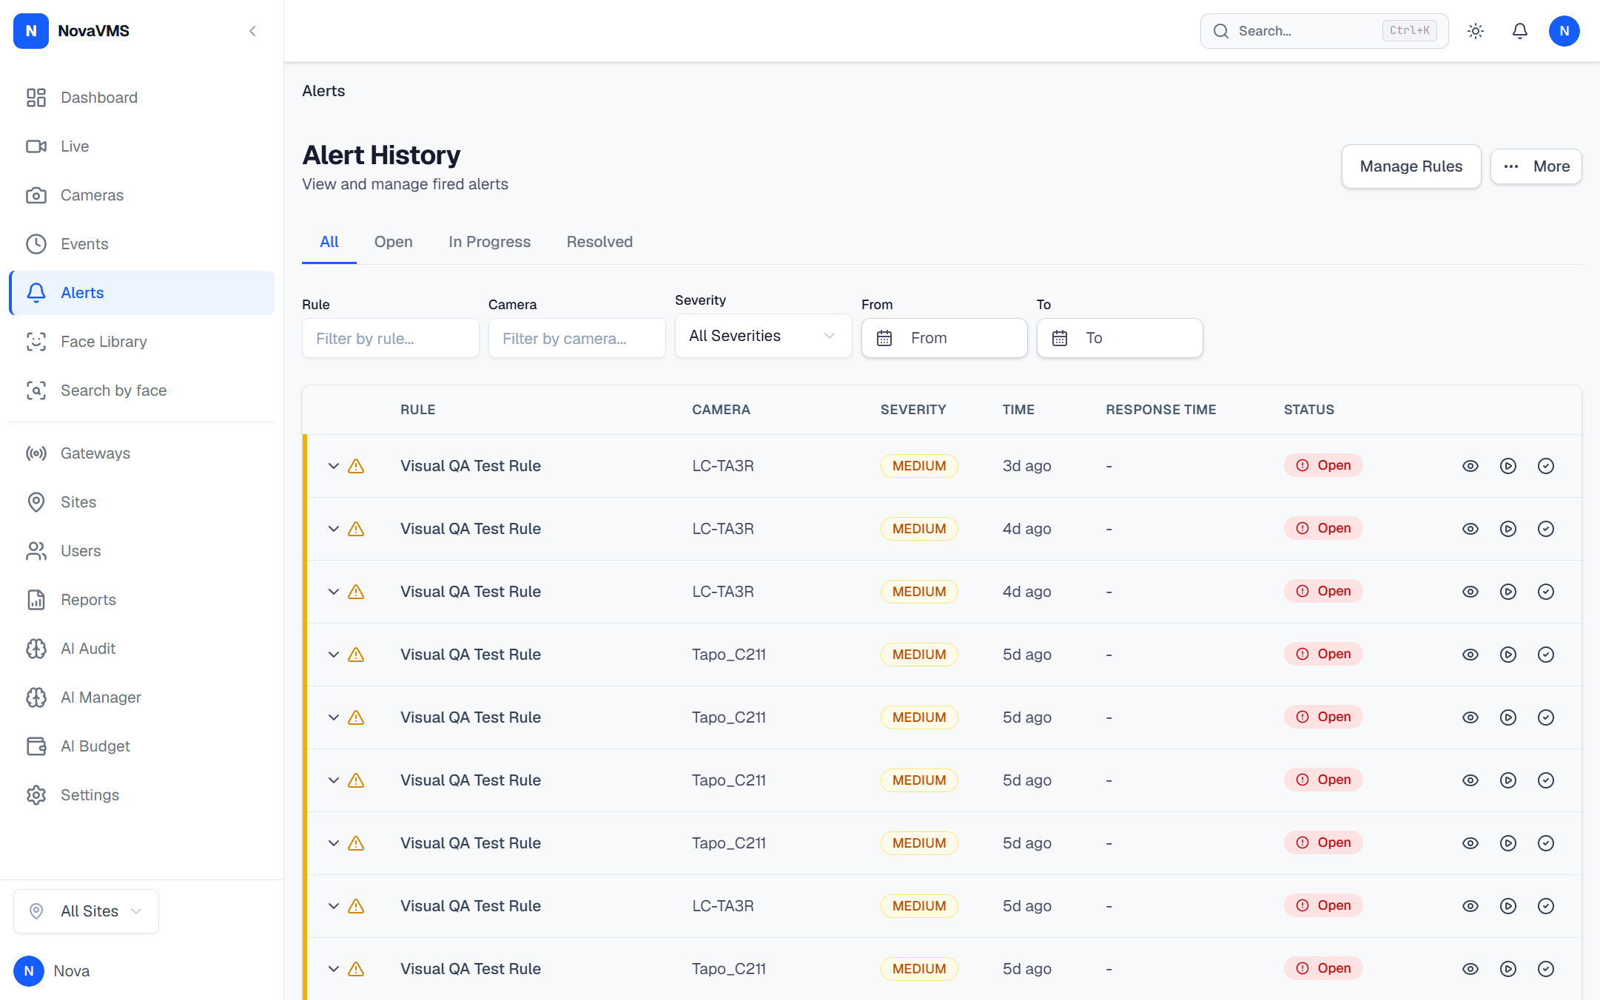Collapse the sidebar with the chevron icon
Image resolution: width=1600 pixels, height=1000 pixels.
point(252,31)
